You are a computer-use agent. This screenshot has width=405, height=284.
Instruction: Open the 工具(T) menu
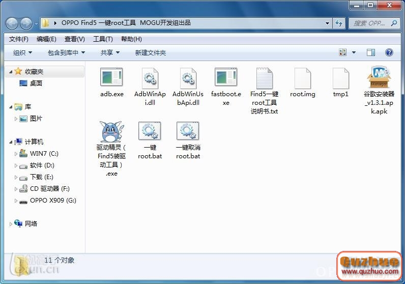[x=103, y=39]
